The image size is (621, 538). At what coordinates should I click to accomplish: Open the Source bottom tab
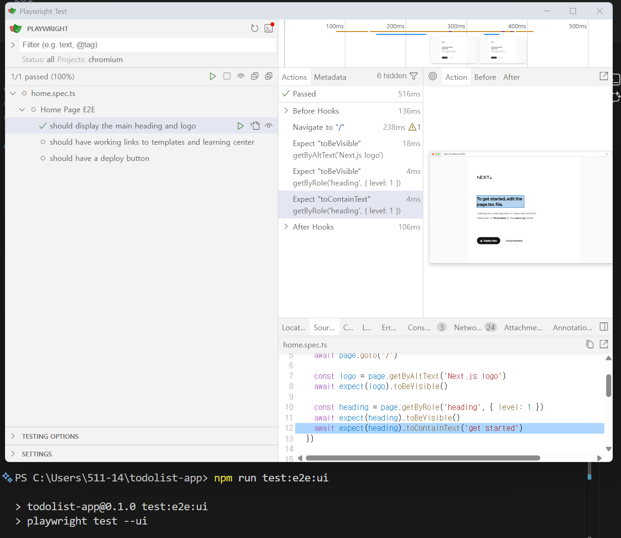pyautogui.click(x=324, y=327)
